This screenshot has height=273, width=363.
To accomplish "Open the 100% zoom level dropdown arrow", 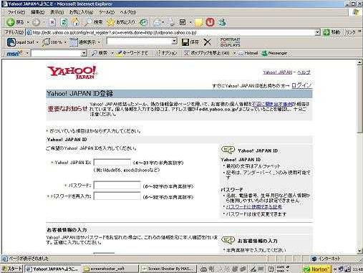I will [x=65, y=42].
